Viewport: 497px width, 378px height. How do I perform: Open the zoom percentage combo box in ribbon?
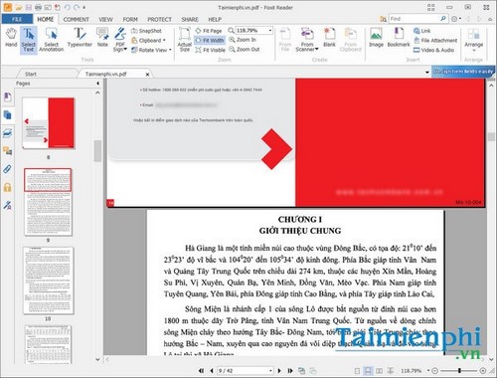coord(253,31)
